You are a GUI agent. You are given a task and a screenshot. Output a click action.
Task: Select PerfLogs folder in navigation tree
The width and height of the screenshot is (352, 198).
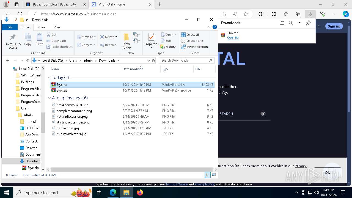[x=27, y=82]
